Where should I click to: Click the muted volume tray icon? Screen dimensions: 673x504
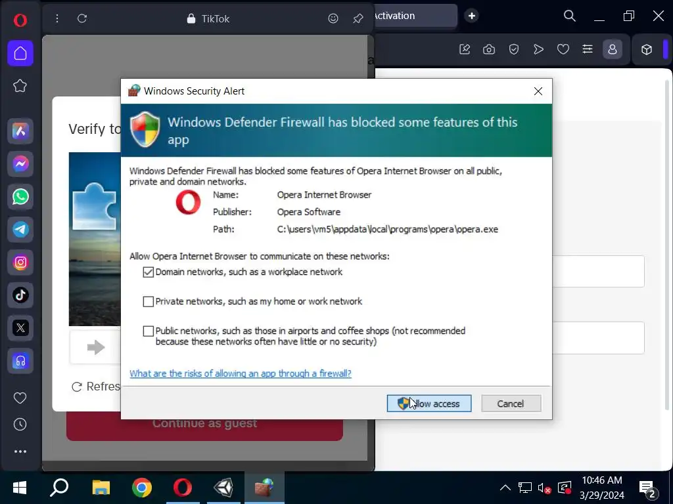point(544,488)
